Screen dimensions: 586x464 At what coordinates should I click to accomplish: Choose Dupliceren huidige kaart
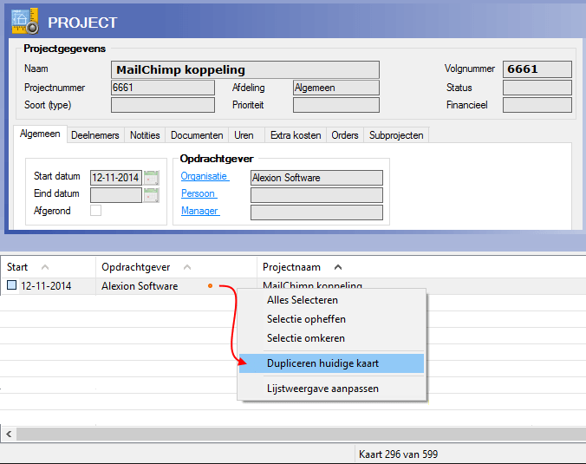[331, 363]
